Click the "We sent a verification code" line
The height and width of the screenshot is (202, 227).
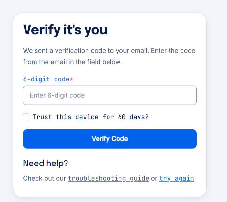109,51
